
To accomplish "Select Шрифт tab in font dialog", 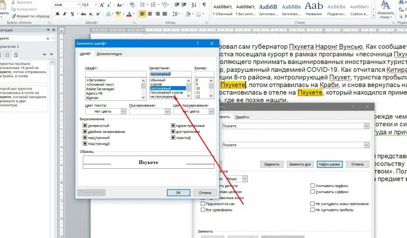I will point(85,53).
